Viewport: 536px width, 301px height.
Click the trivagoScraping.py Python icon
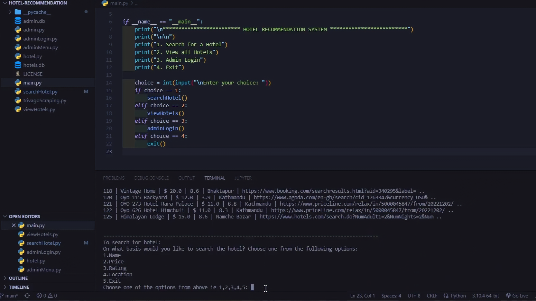pos(18,101)
